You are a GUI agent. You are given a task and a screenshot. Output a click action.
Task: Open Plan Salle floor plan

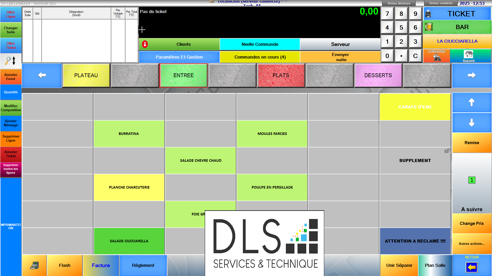pos(435,265)
